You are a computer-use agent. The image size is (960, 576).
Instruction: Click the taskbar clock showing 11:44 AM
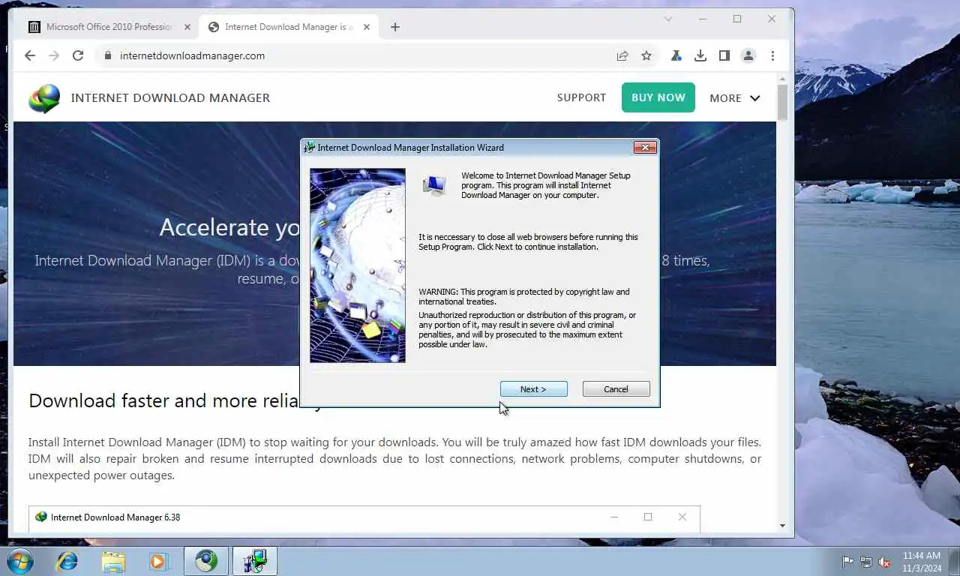pos(922,562)
